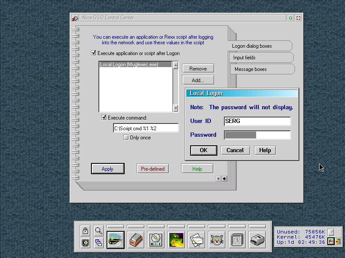Click the Kernel: 45476K readout
This screenshot has height=258, width=345.
click(301, 237)
